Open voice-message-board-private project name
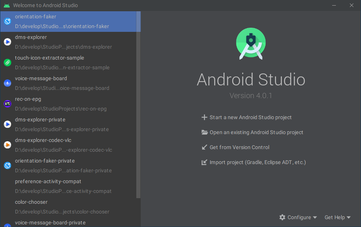 pyautogui.click(x=50, y=223)
